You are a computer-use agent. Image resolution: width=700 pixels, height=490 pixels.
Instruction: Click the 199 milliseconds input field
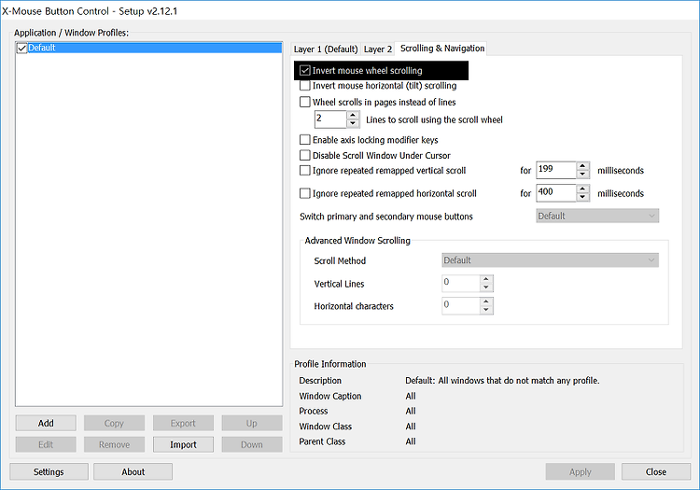click(x=556, y=170)
